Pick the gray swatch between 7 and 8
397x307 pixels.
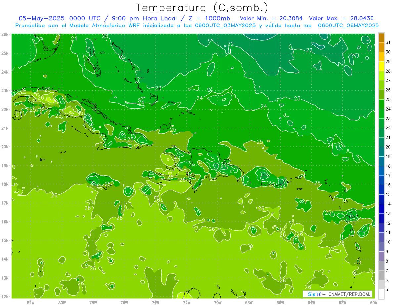pos(381,266)
